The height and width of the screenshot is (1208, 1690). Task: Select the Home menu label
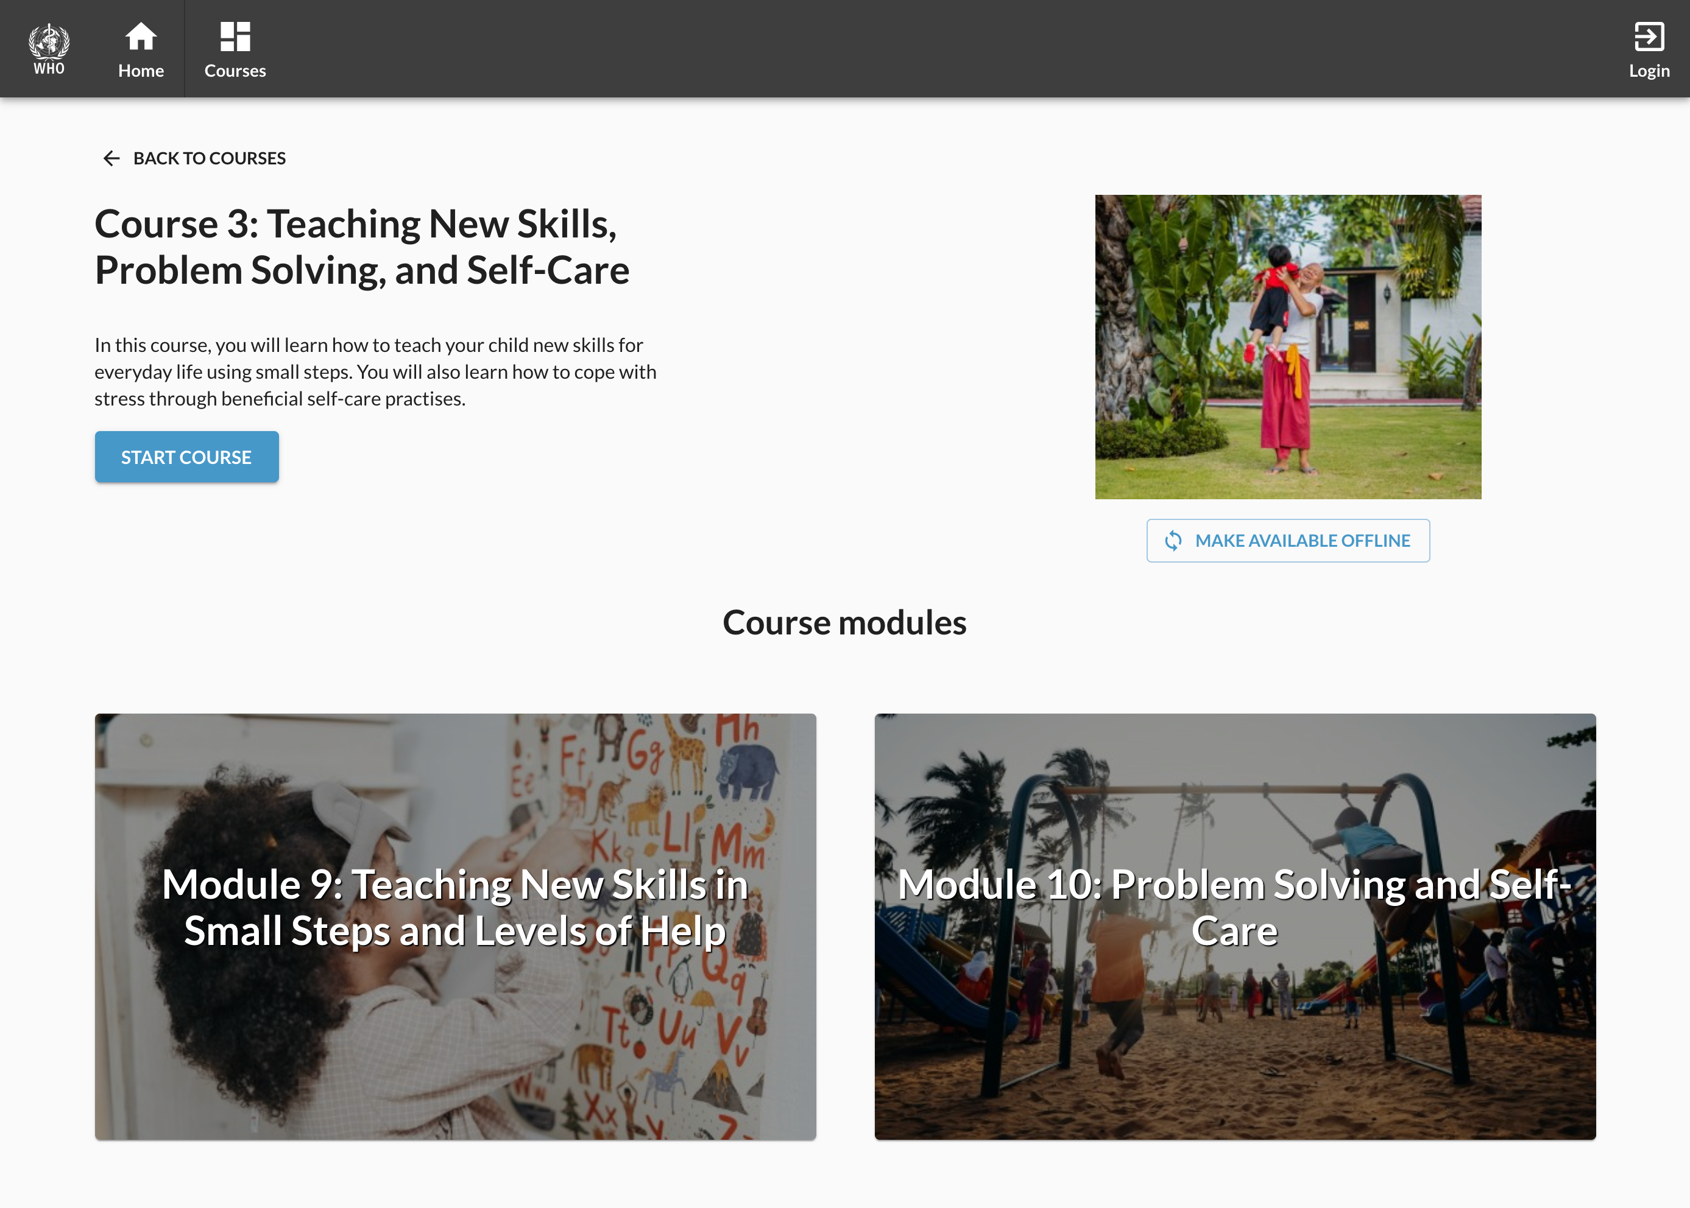[x=141, y=71]
